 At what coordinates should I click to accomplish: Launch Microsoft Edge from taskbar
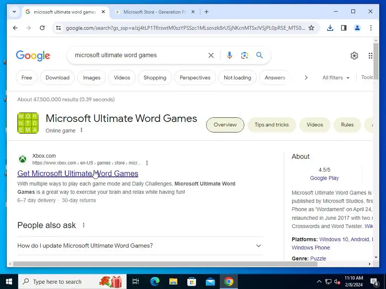click(155, 281)
